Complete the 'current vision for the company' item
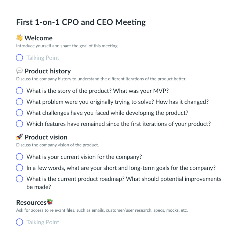The image size is (251, 251). coord(19,157)
